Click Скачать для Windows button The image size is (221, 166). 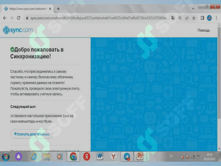(32, 134)
